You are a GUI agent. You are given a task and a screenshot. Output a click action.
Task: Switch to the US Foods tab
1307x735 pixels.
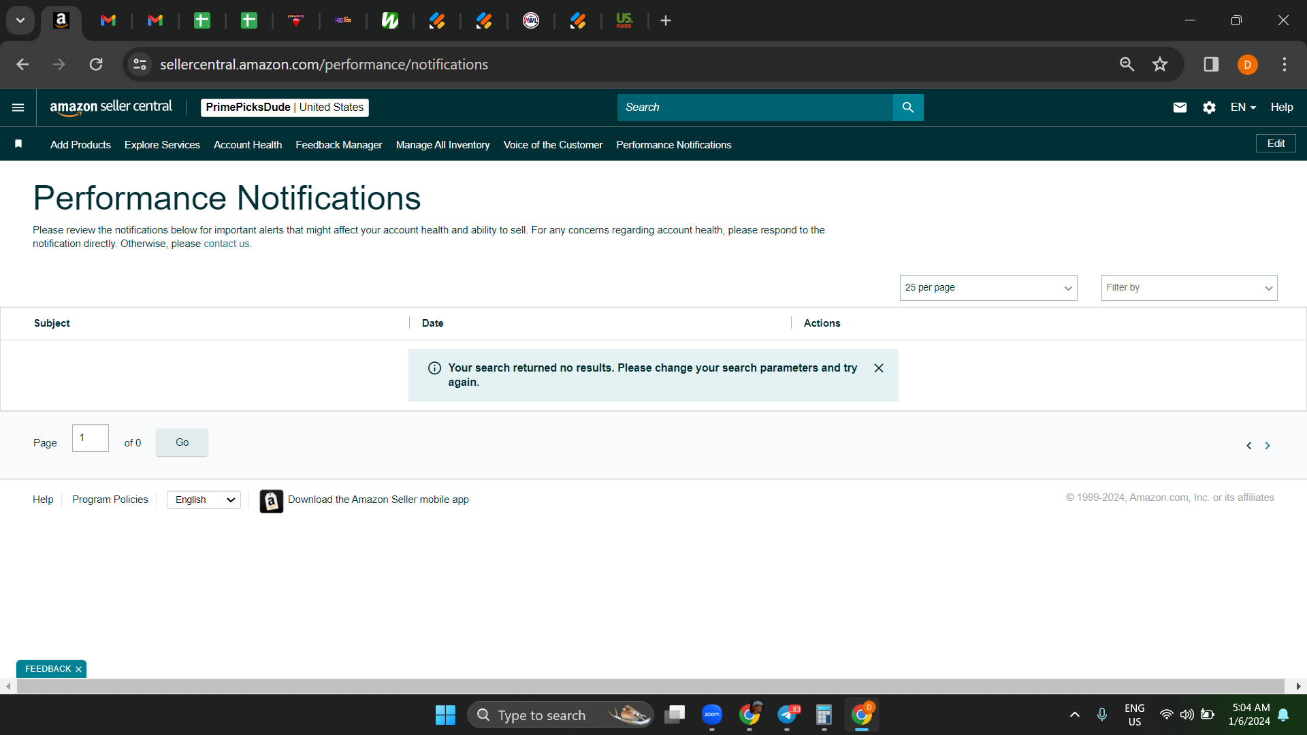coord(624,20)
